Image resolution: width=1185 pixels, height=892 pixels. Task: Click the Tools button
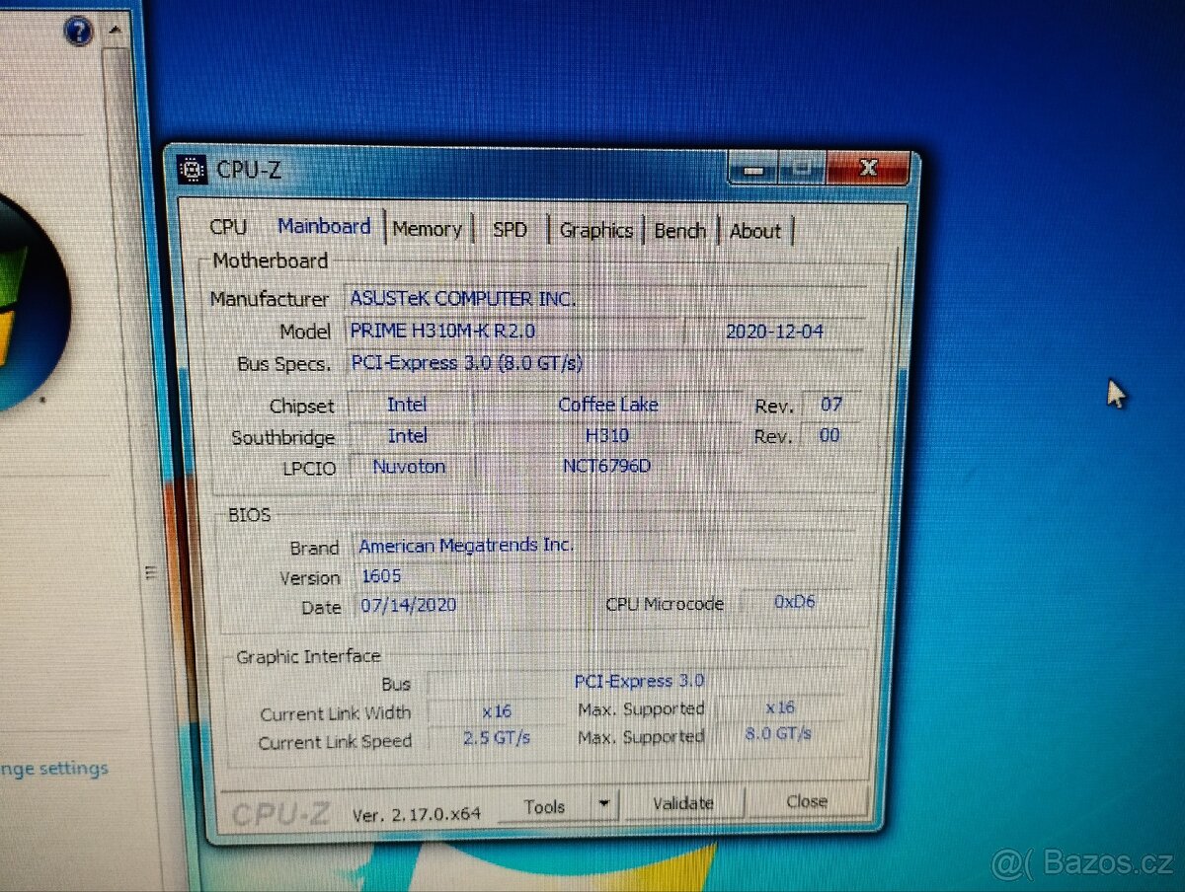(x=544, y=805)
